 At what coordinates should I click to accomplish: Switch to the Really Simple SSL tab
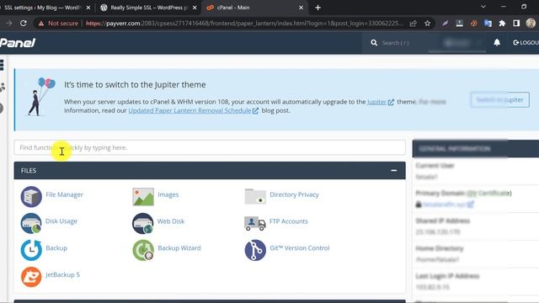pyautogui.click(x=148, y=8)
